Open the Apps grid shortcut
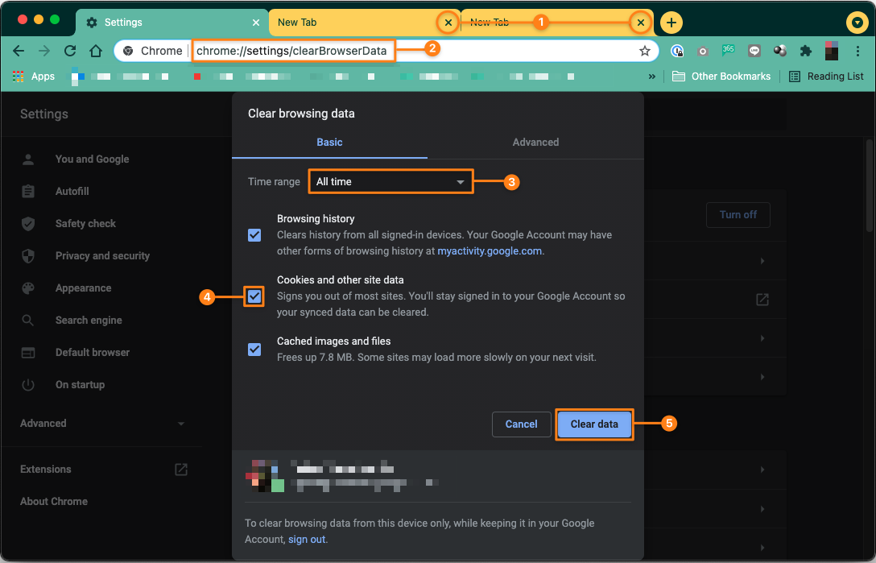876x563 pixels. [x=34, y=76]
